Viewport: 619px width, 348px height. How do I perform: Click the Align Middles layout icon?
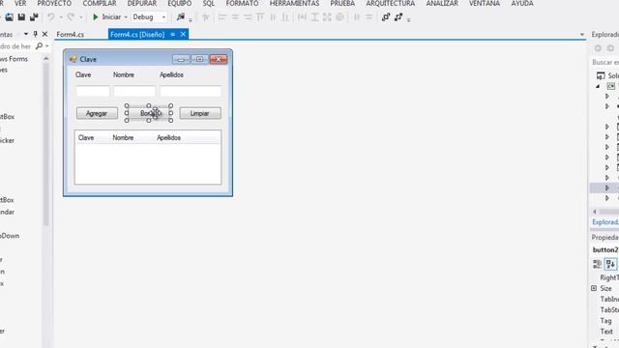click(273, 17)
